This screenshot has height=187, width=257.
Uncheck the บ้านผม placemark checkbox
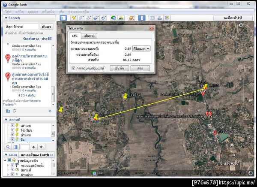pyautogui.click(x=12, y=134)
